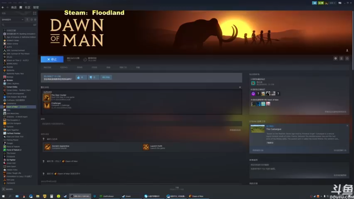This screenshot has width=354, height=199.
Task: Click the sort ascending arrow icon in sidebar
Action: tap(27, 19)
